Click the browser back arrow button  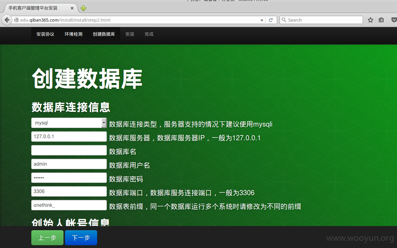(7, 20)
